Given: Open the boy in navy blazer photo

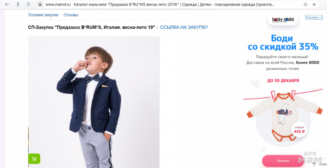Looking at the screenshot, I should coord(94,102).
